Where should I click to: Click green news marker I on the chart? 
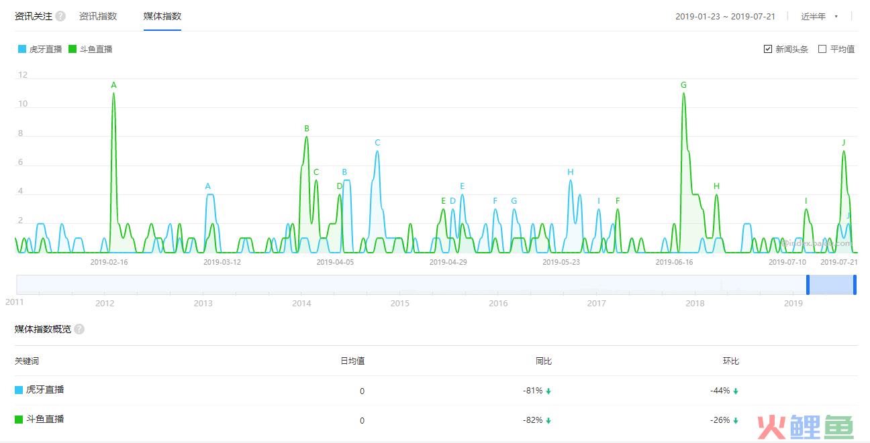(806, 201)
